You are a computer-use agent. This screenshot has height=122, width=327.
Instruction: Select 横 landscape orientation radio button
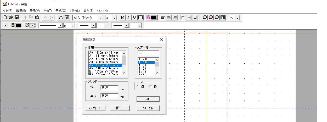[x=151, y=87]
